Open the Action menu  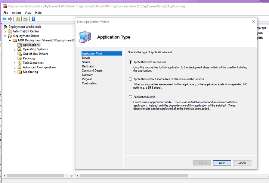[x=16, y=13]
